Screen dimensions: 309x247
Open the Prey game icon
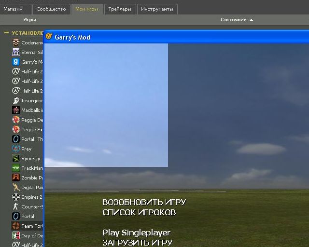point(16,149)
